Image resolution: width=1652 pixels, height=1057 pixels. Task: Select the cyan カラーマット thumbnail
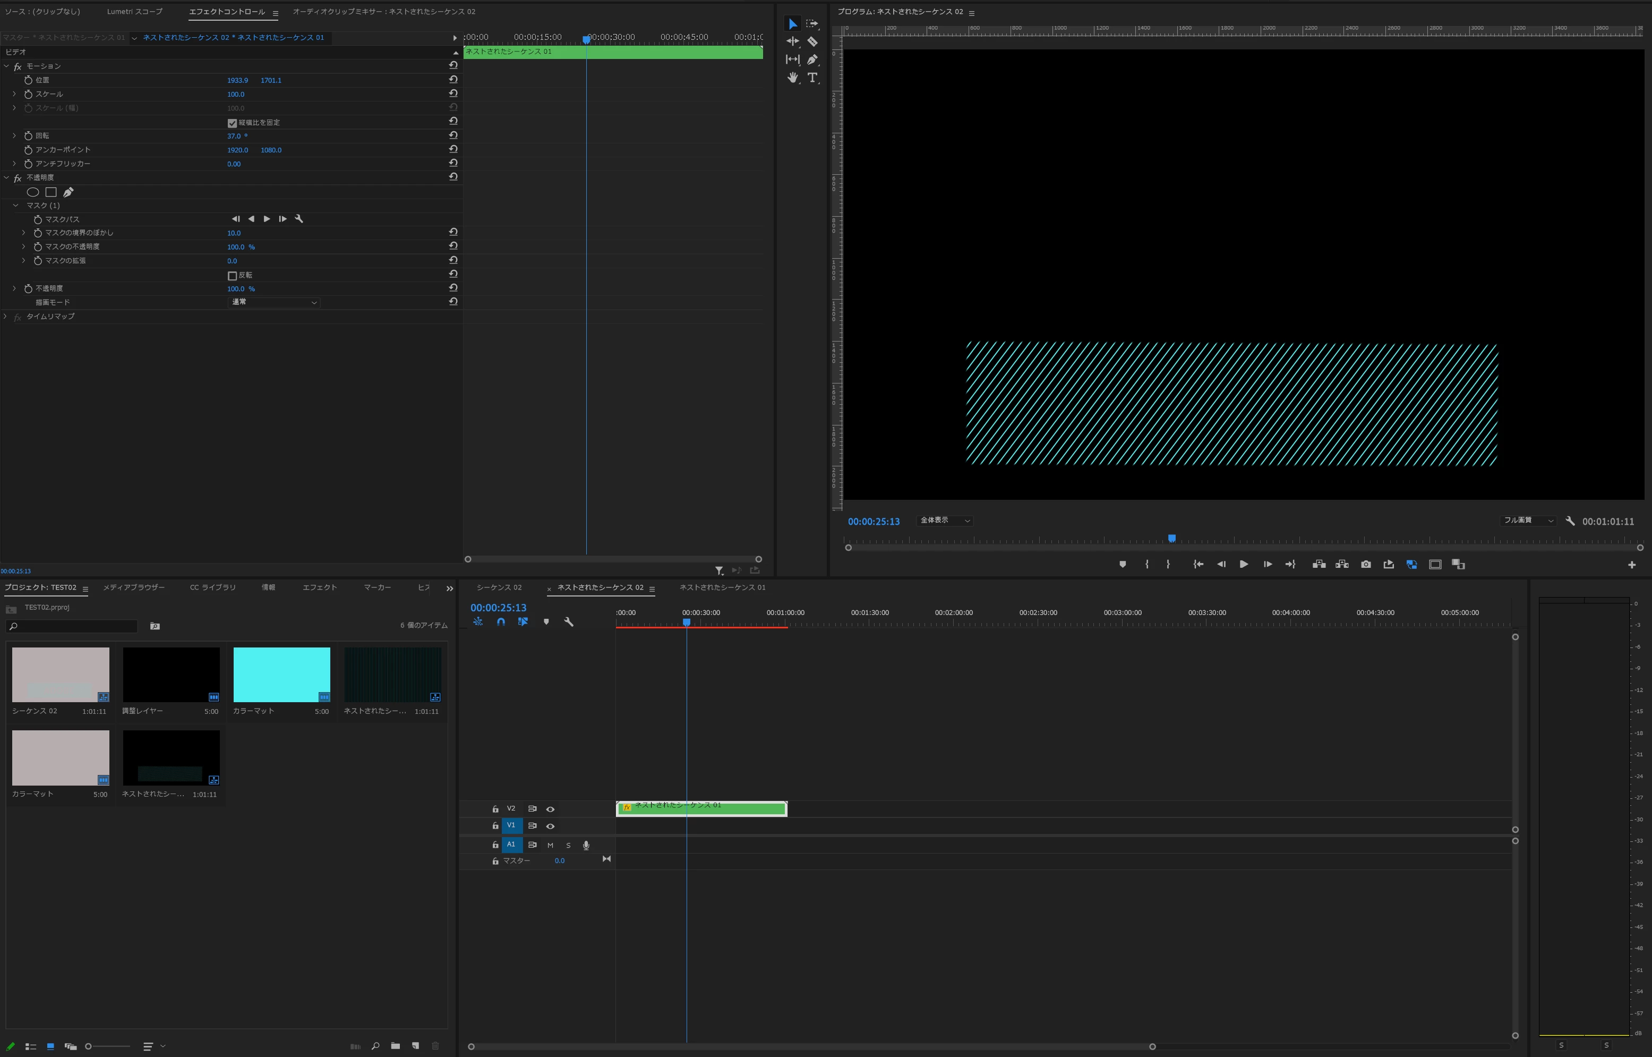pos(281,674)
